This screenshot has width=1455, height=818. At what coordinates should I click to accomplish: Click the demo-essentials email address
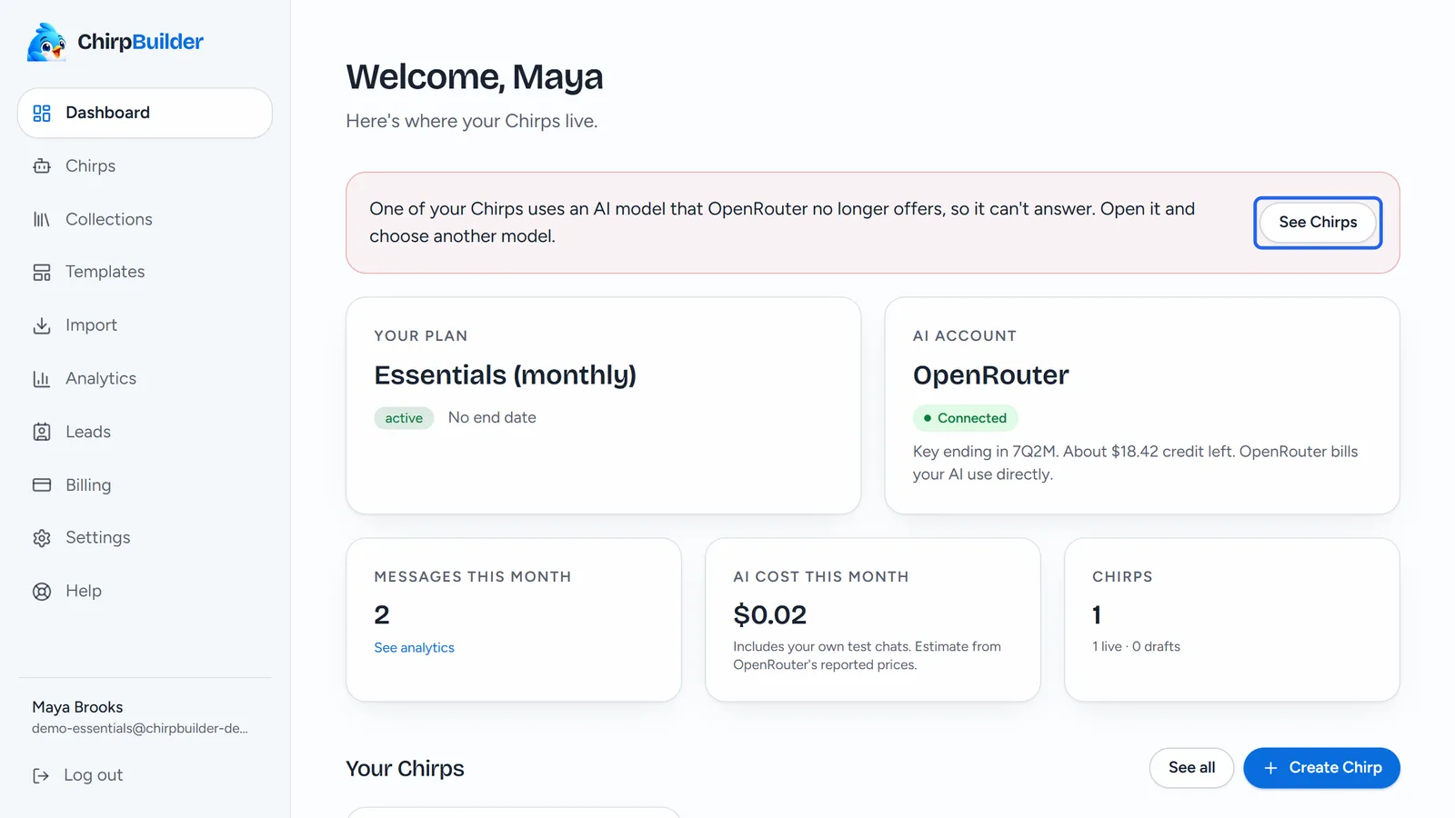140,729
